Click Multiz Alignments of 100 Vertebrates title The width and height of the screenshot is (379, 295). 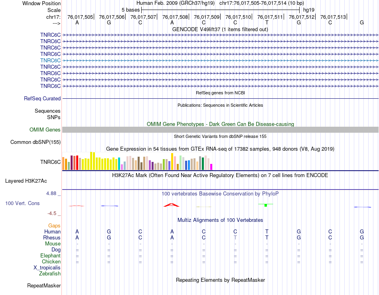point(220,220)
